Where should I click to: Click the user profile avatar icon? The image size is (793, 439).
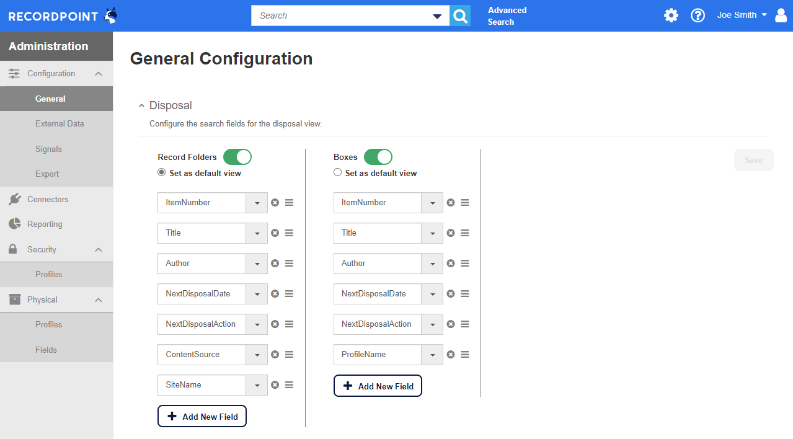point(781,16)
